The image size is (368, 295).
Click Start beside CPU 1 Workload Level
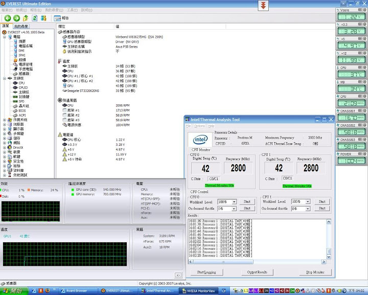tap(321, 201)
